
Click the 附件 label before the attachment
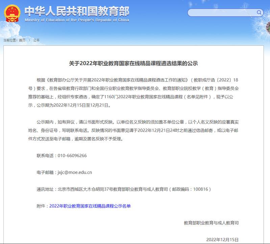pyautogui.click(x=43, y=206)
